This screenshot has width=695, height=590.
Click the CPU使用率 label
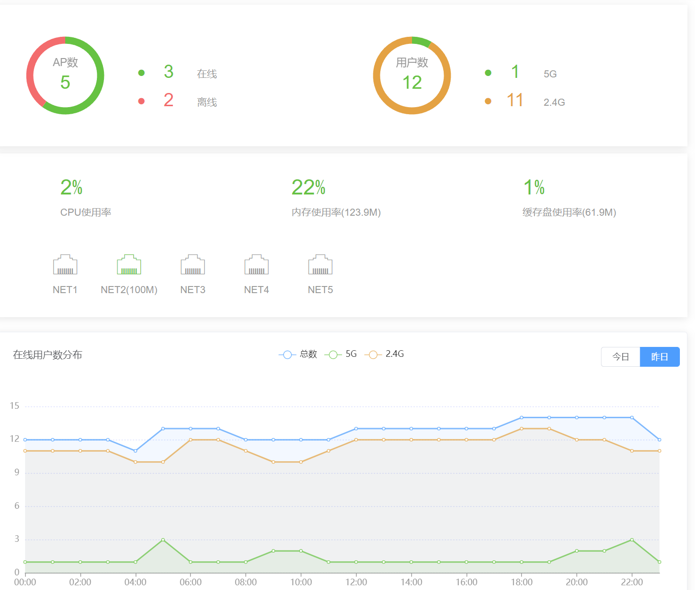point(86,212)
